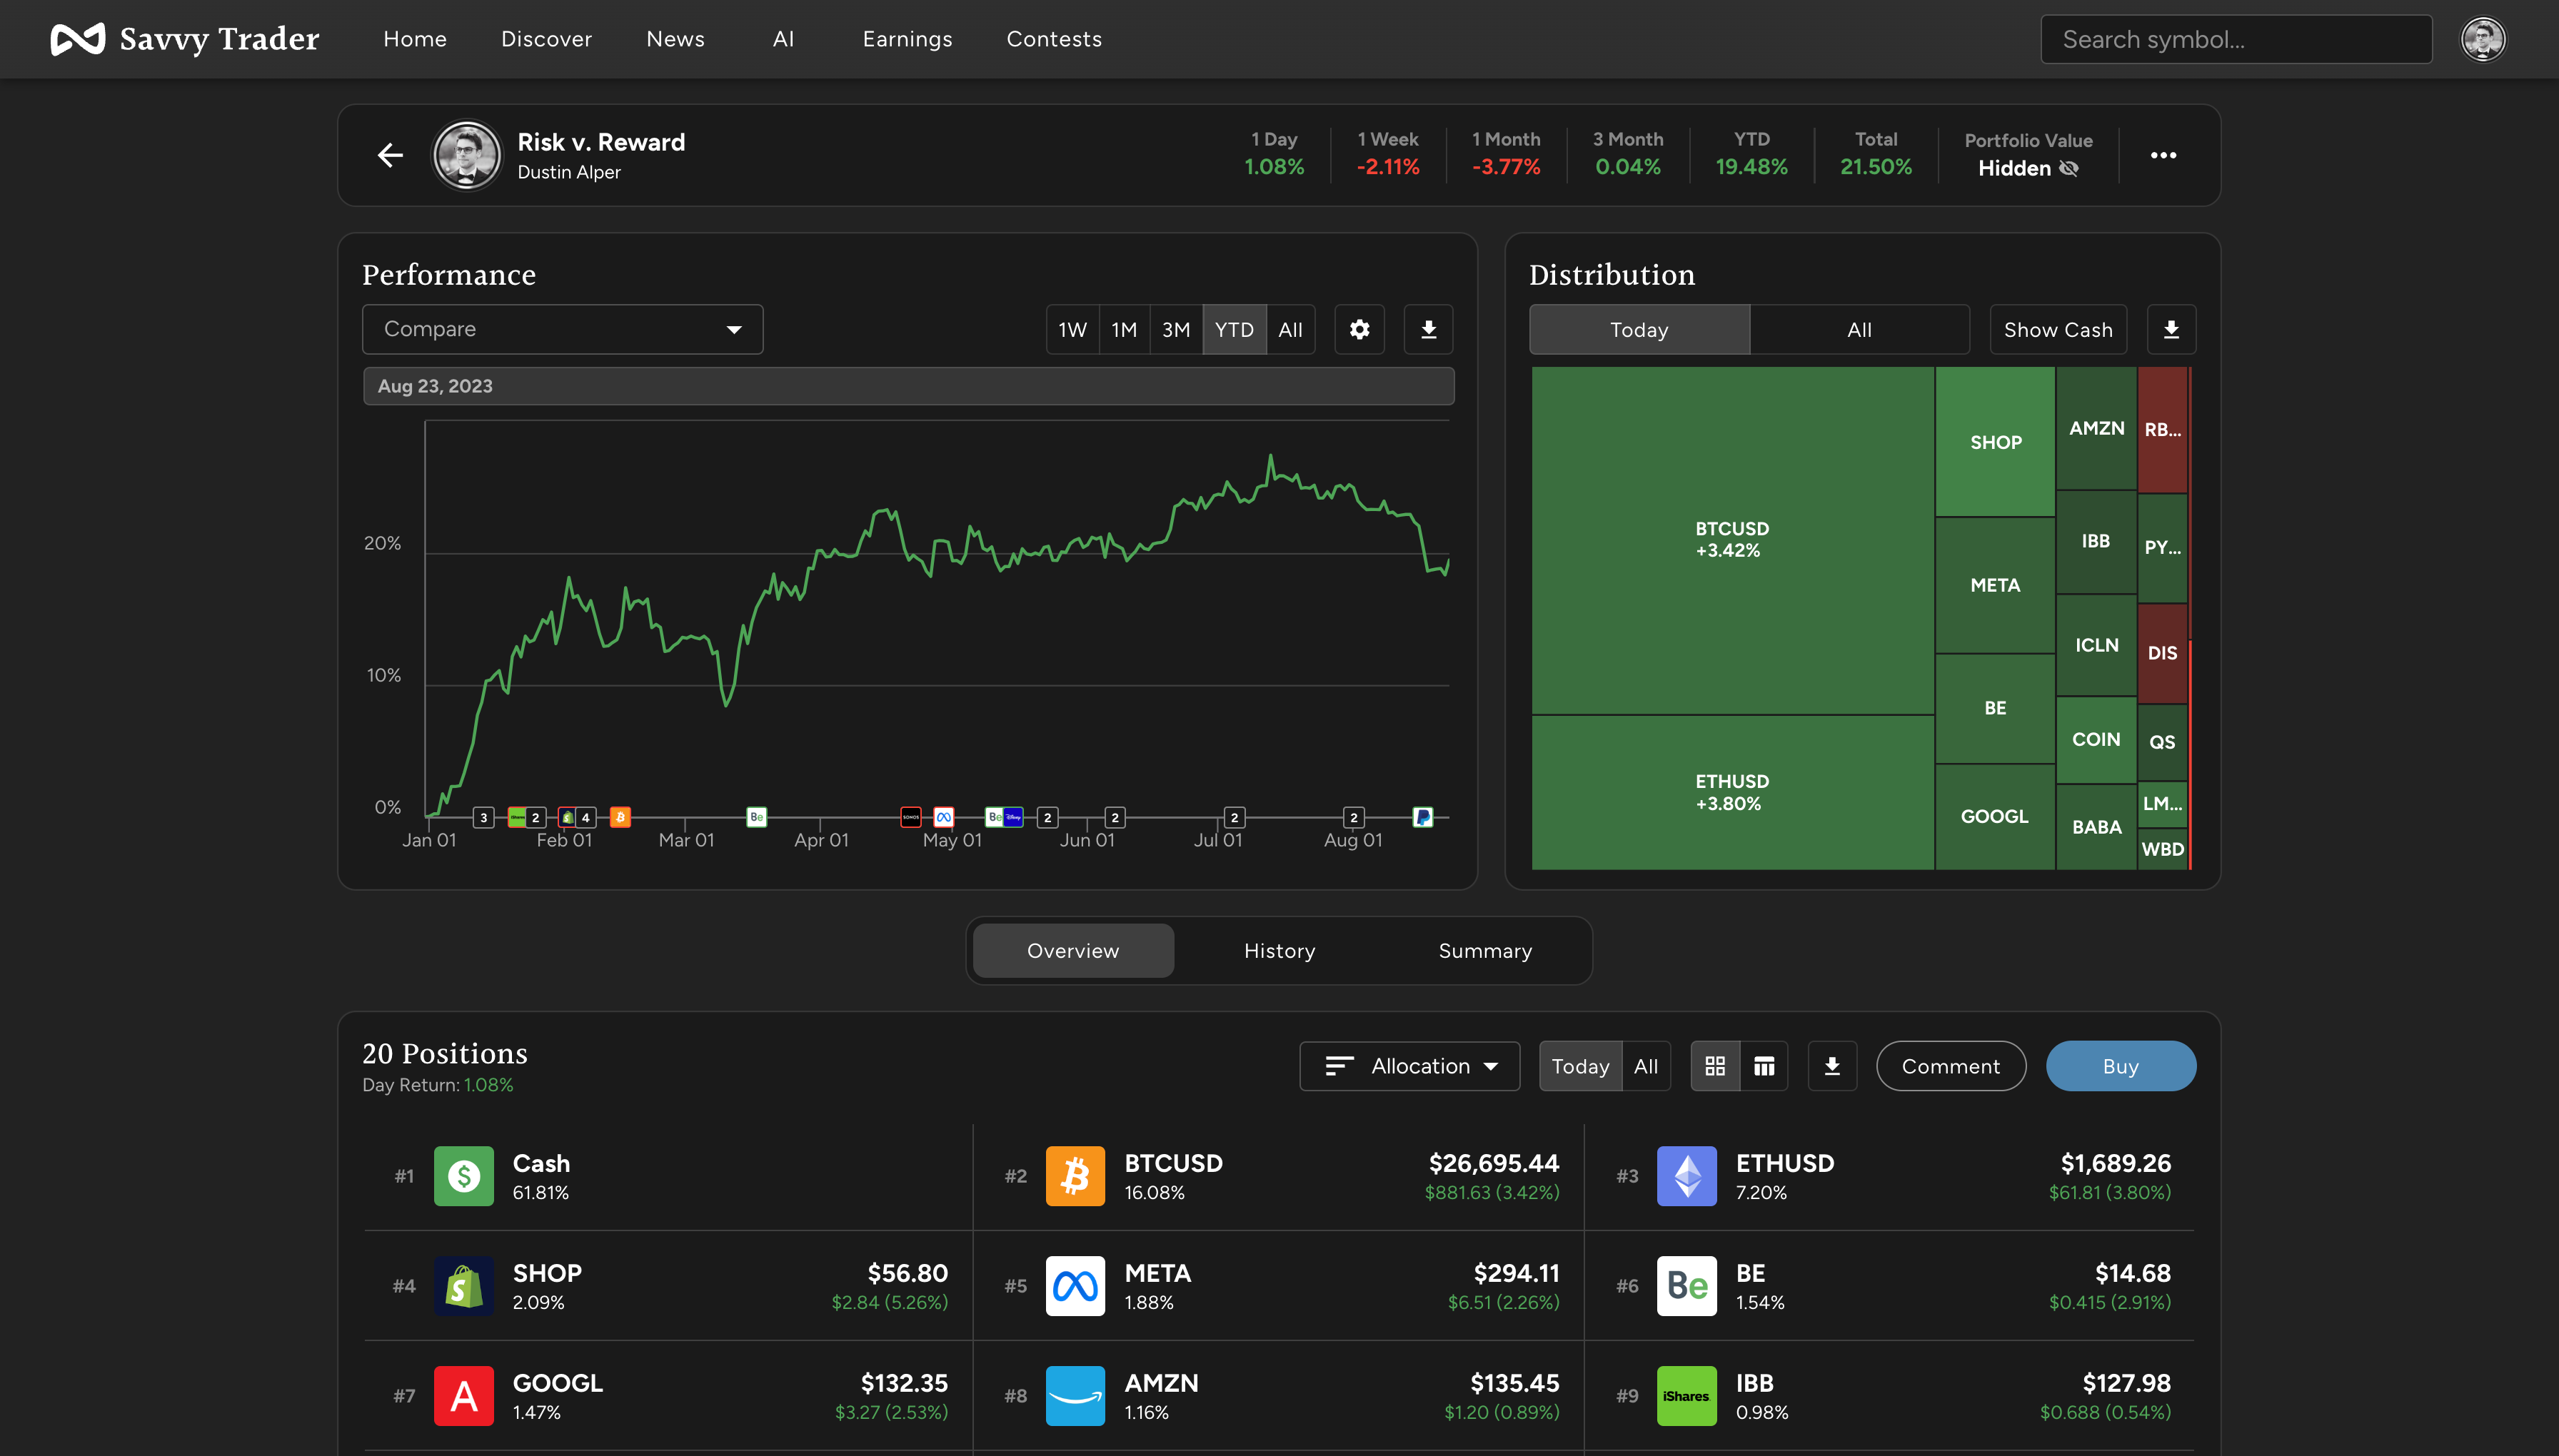The width and height of the screenshot is (2559, 1456).
Task: Click the GOOGL logo icon
Action: click(463, 1396)
